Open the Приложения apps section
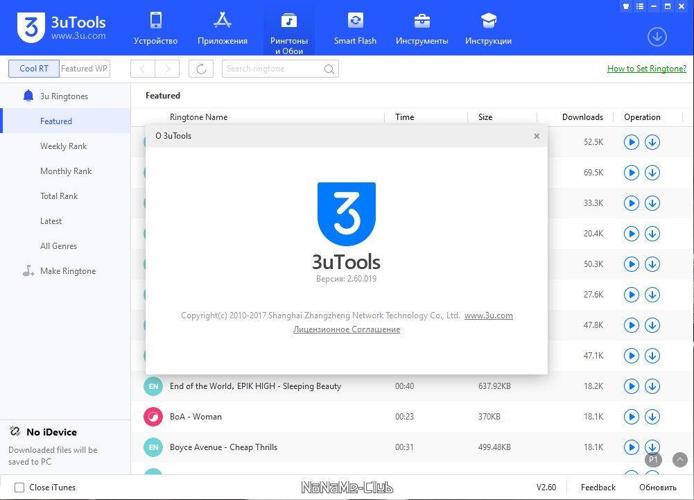 click(222, 29)
